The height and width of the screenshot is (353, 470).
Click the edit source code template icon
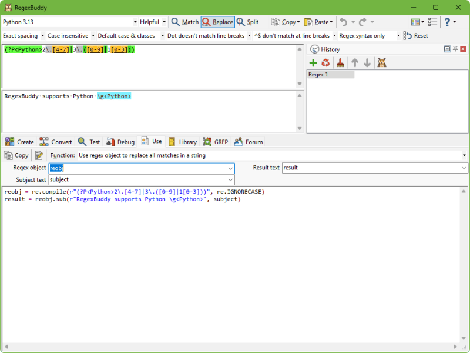point(39,155)
